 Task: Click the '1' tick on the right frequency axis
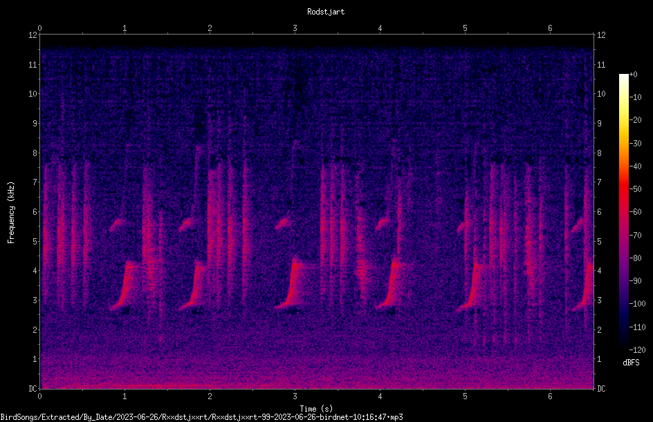(x=599, y=359)
